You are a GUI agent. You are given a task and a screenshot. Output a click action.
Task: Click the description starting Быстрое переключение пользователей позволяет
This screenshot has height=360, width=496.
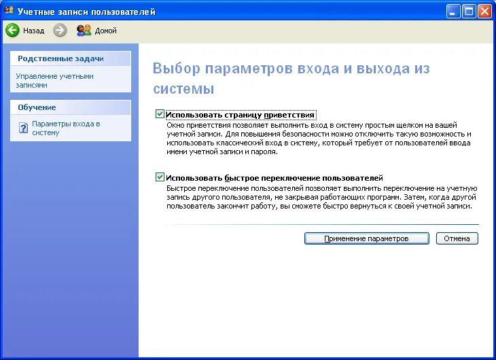click(321, 197)
